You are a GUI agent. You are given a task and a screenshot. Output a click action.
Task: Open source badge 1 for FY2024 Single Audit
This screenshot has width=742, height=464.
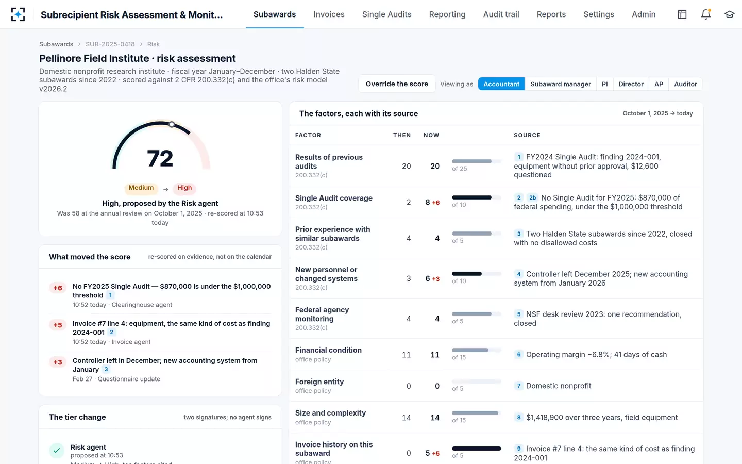click(x=519, y=157)
